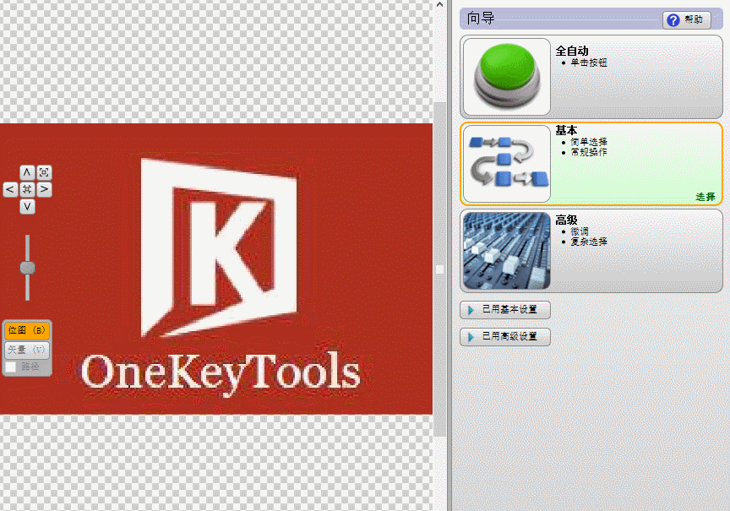
Task: Click the center view icon between the arrows
Action: coord(27,189)
